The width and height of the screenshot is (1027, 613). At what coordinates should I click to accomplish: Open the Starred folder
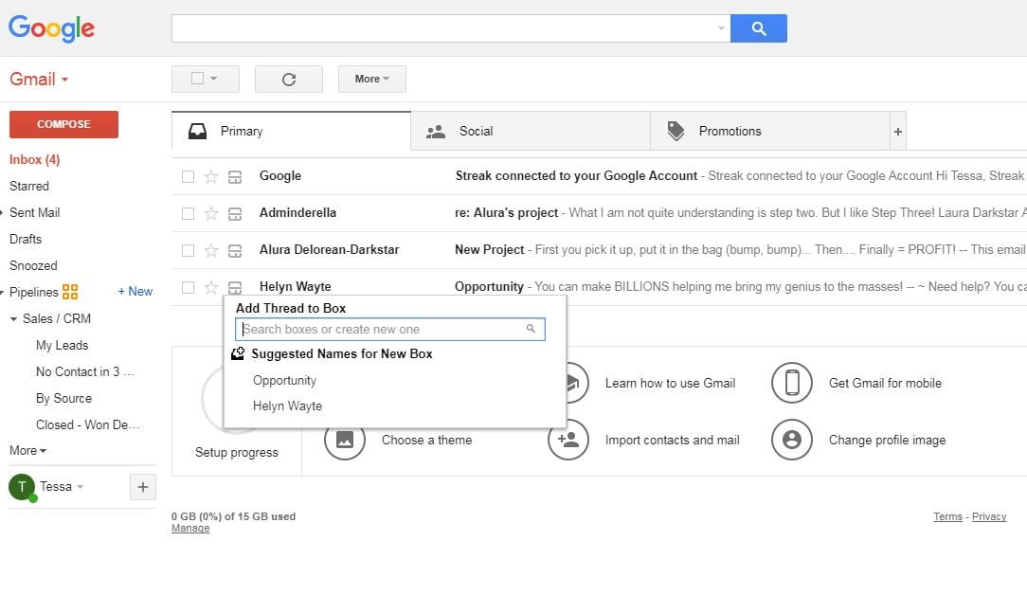pyautogui.click(x=29, y=186)
